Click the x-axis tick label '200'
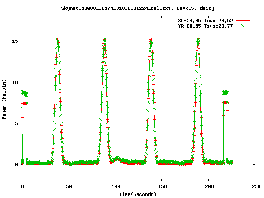This screenshot has height=198, width=264. click(x=210, y=186)
